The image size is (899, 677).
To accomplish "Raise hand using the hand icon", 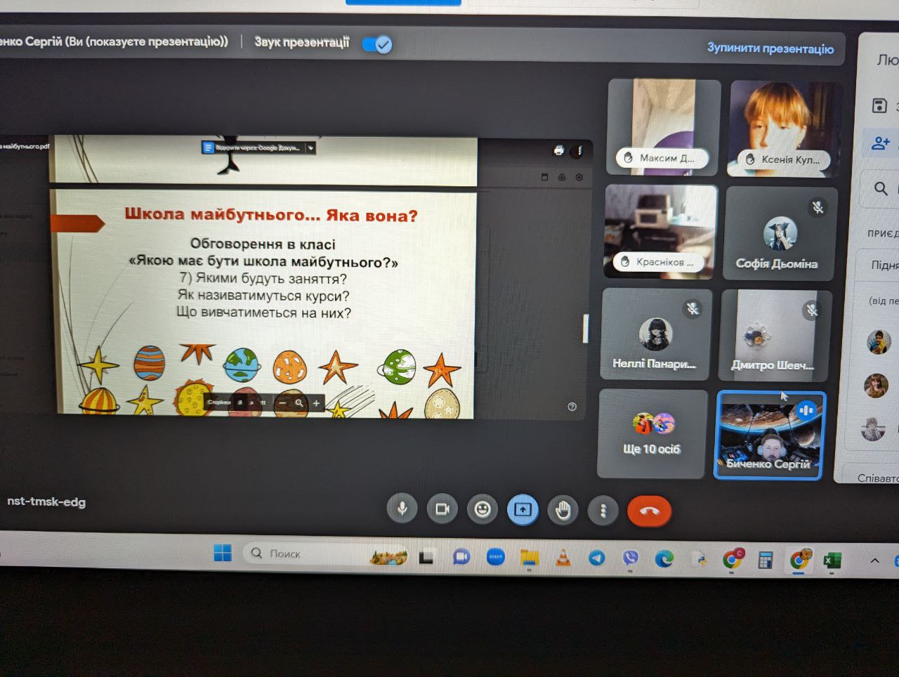I will 563,511.
